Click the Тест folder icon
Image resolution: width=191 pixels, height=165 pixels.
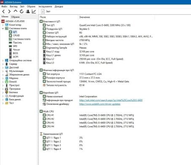click(7, 103)
